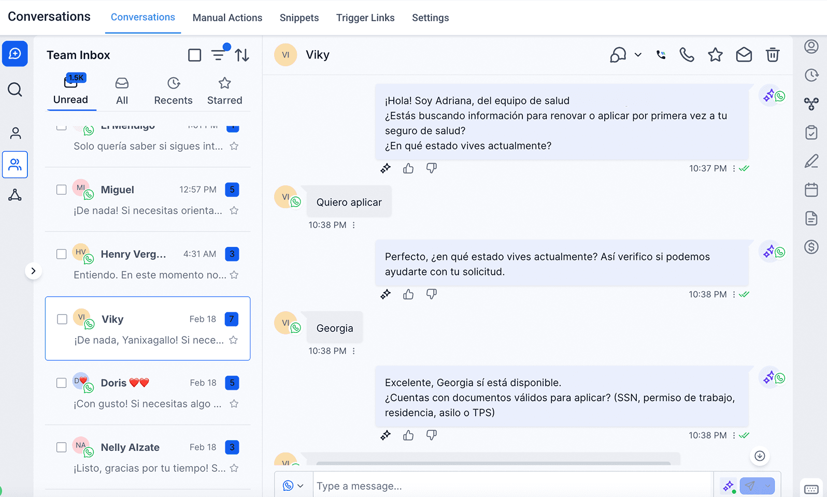Jump to latest message with down arrow
The height and width of the screenshot is (497, 827).
pos(760,456)
